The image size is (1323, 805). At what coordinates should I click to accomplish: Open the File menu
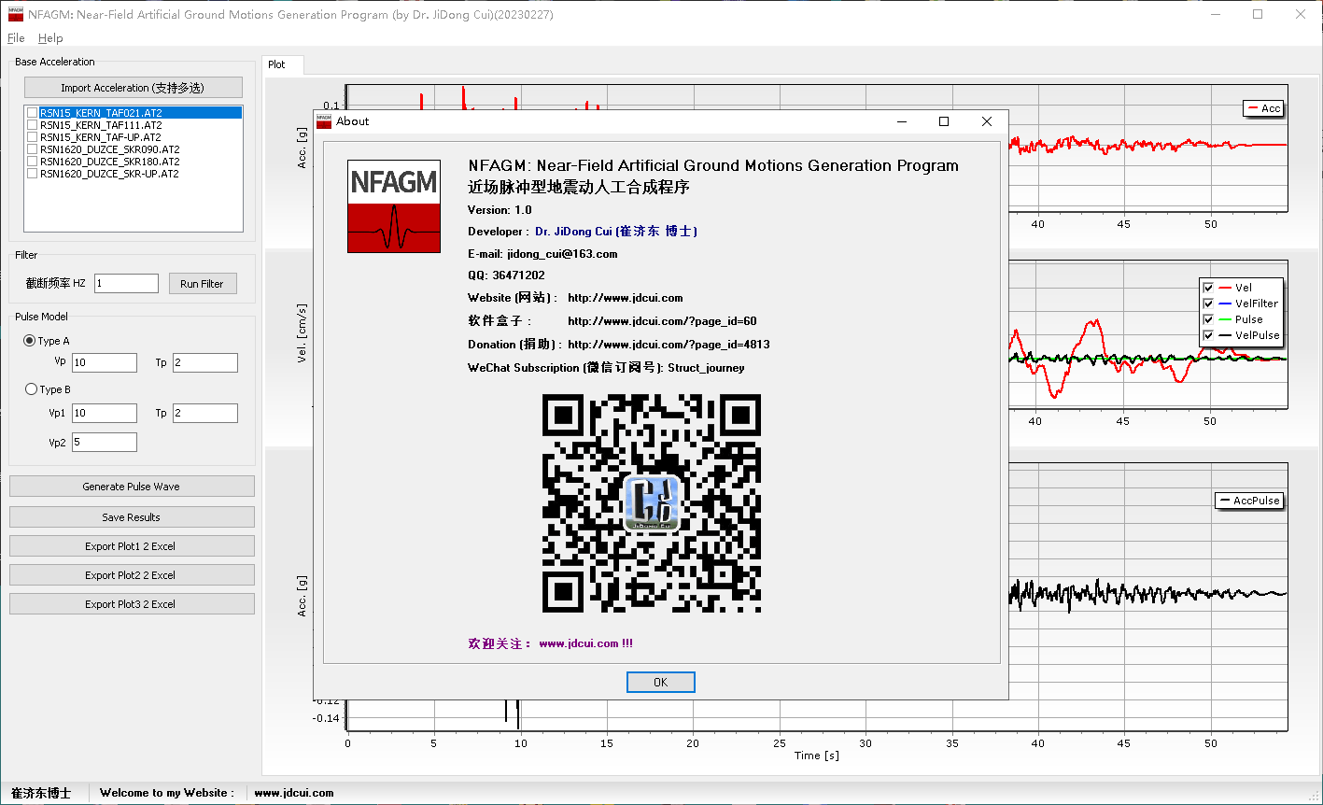(16, 38)
